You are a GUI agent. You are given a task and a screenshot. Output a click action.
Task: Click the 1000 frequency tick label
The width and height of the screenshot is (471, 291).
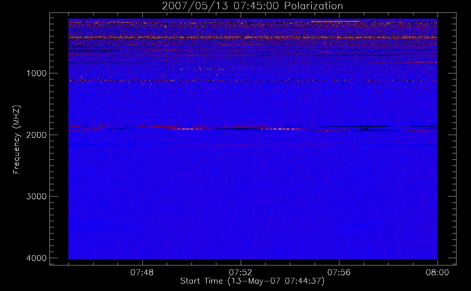tap(36, 73)
